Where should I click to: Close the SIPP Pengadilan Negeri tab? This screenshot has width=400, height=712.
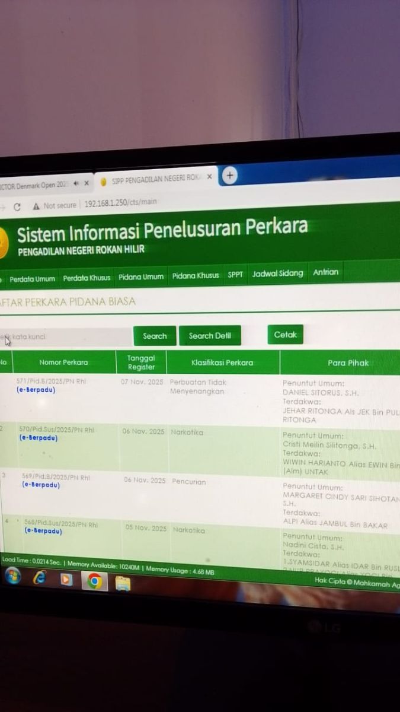pos(209,177)
